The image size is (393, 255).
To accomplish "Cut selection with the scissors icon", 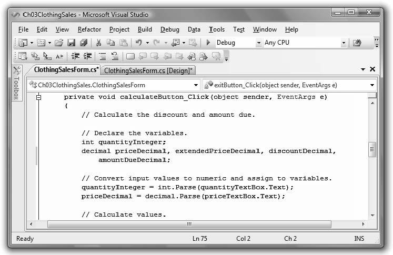I will (x=98, y=43).
